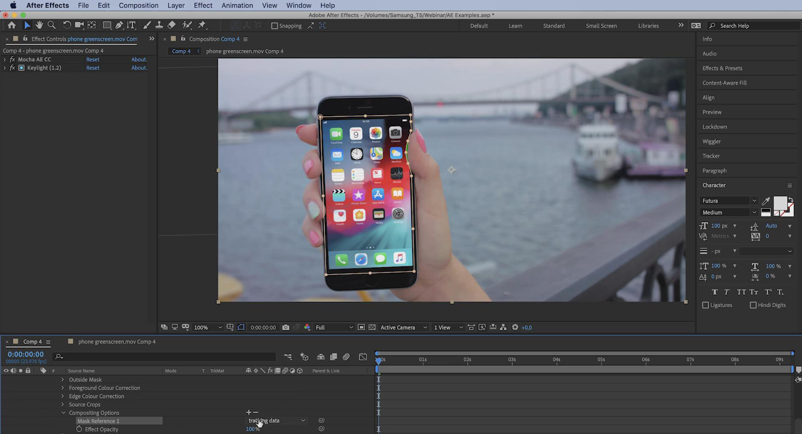Click the text fill color swatch
802x434 pixels.
coord(780,203)
